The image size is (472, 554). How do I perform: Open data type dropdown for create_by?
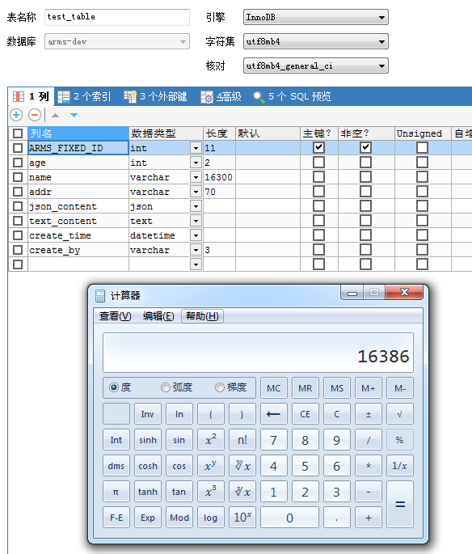[x=196, y=250]
